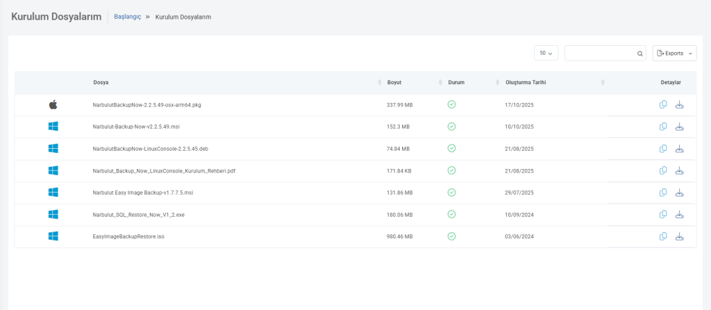This screenshot has width=711, height=310.
Task: Download the NarbulutBackupNow osx-arm64.pkg file
Action: coord(680,105)
